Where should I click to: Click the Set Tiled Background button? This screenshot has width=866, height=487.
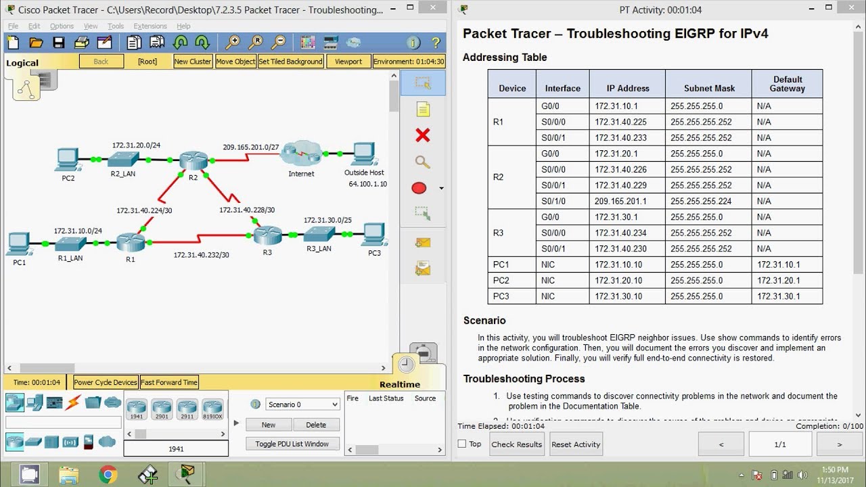click(x=290, y=62)
